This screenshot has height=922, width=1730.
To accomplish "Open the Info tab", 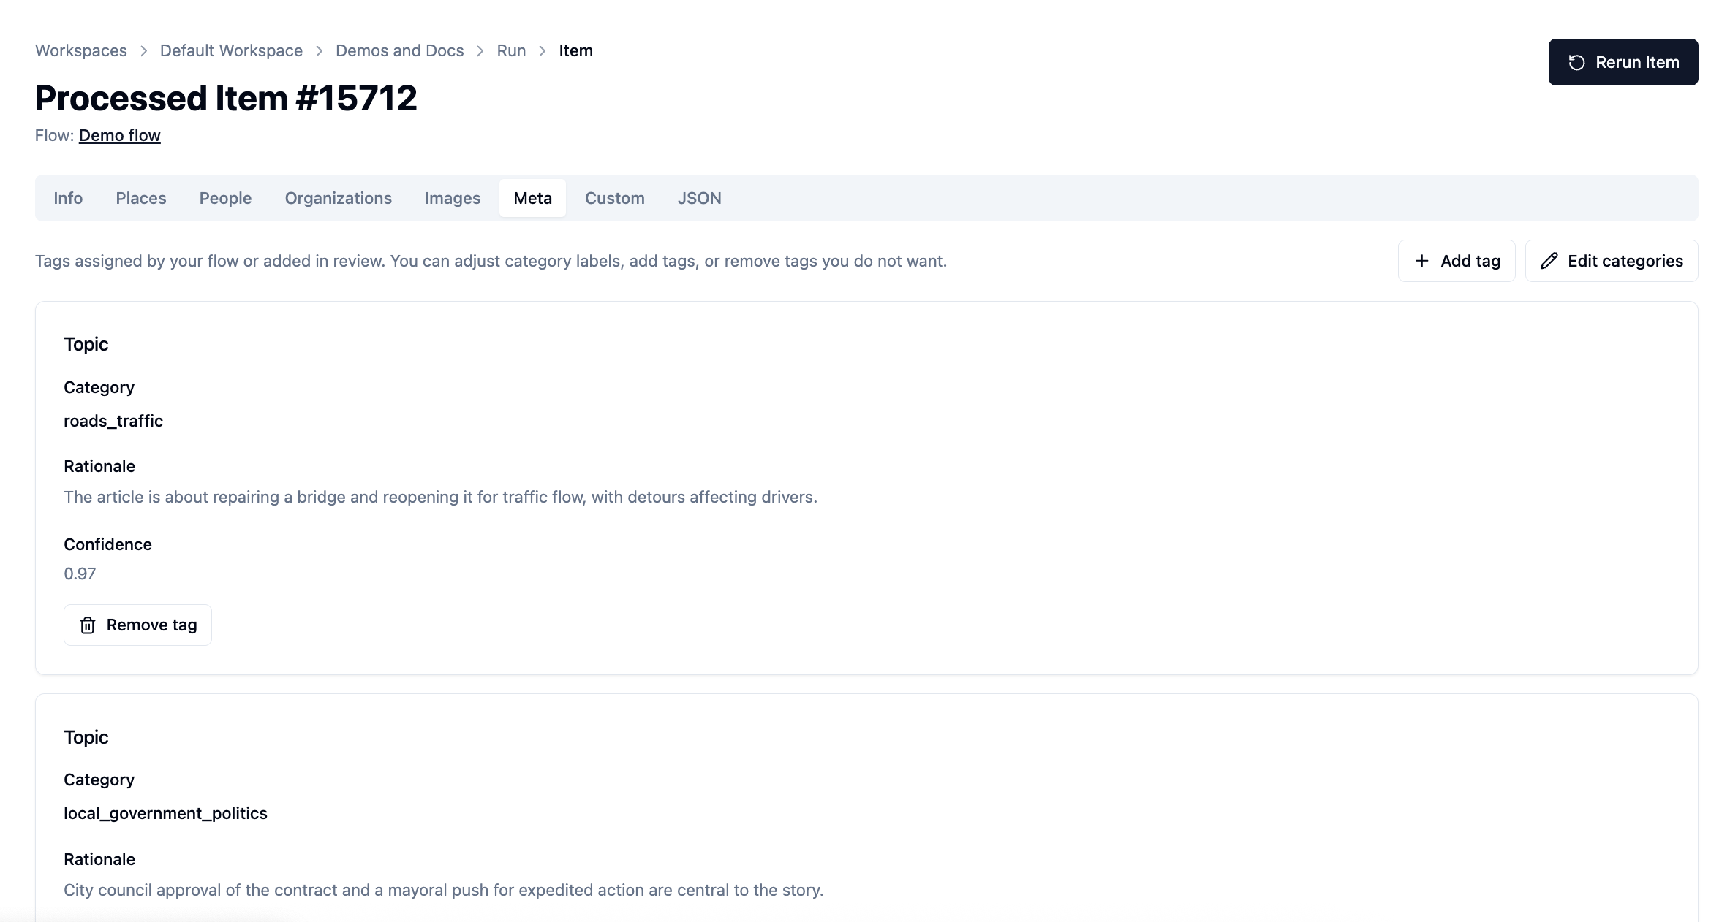I will point(68,198).
